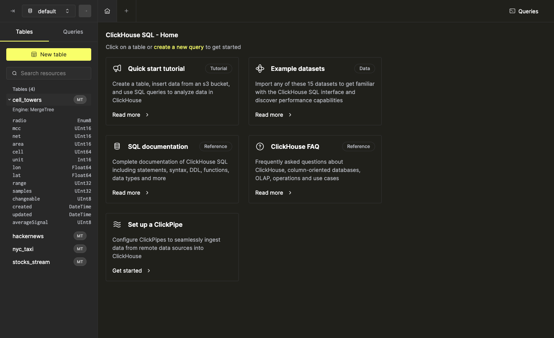Click the megaphone Quick start tutorial icon
The image size is (554, 338).
click(x=117, y=69)
